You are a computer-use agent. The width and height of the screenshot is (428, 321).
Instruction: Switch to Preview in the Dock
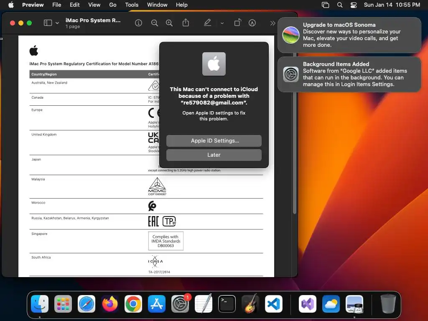point(354,304)
